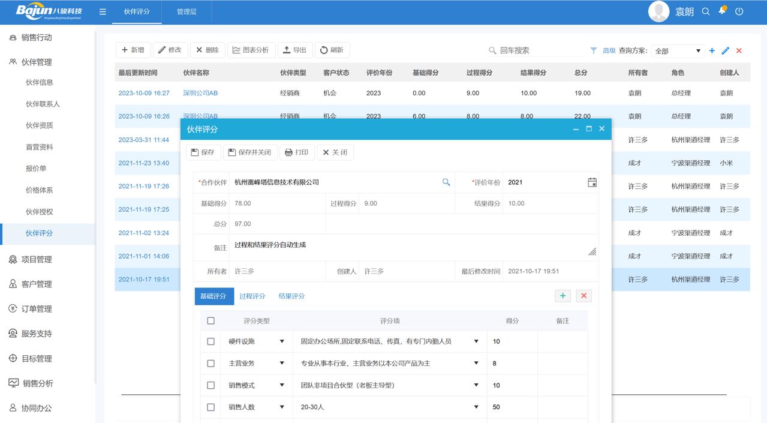This screenshot has width=767, height=423.
Task: Click the filter funnel icon
Action: click(594, 51)
